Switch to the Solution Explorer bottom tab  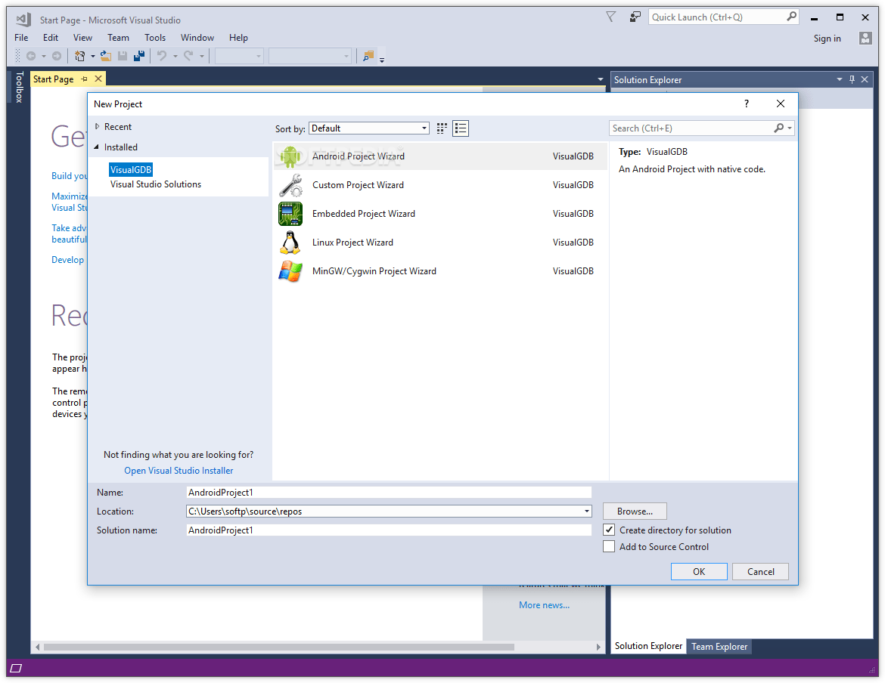pyautogui.click(x=648, y=646)
